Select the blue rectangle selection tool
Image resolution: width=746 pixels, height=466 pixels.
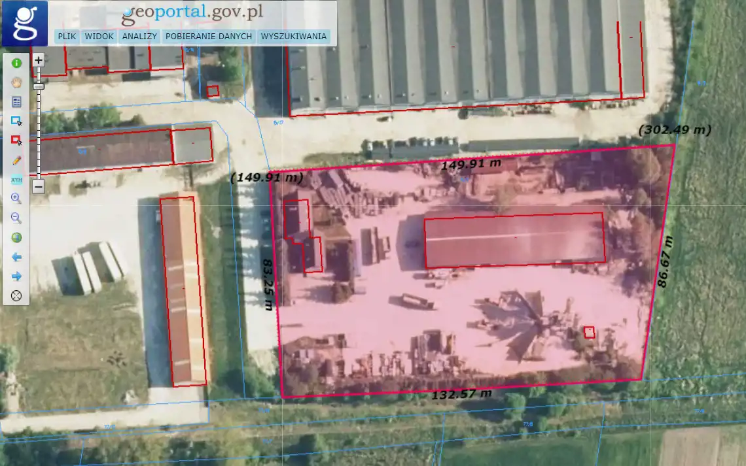tap(16, 121)
